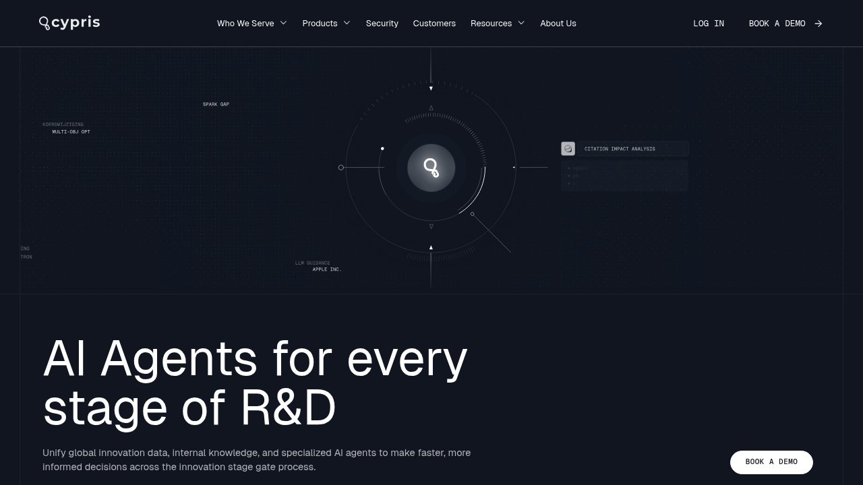Click BOOK A DEMO in the header
The height and width of the screenshot is (485, 863).
click(777, 24)
